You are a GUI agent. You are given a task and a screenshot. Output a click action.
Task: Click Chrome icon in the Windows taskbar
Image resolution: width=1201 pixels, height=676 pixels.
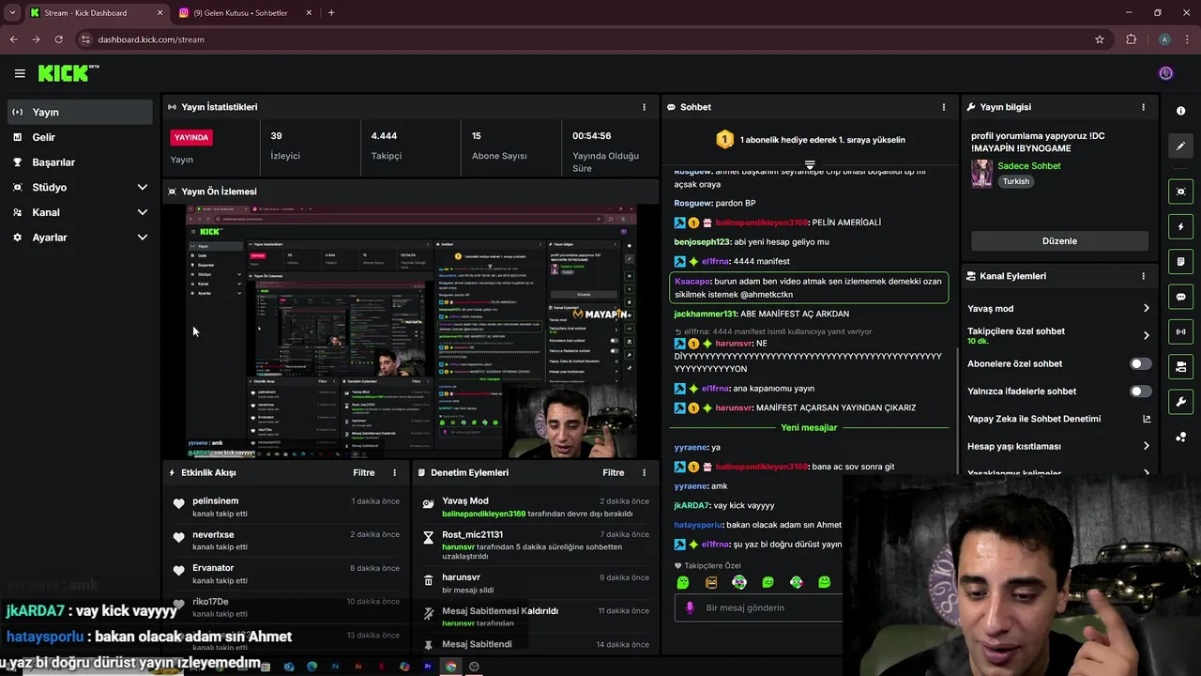pyautogui.click(x=450, y=667)
